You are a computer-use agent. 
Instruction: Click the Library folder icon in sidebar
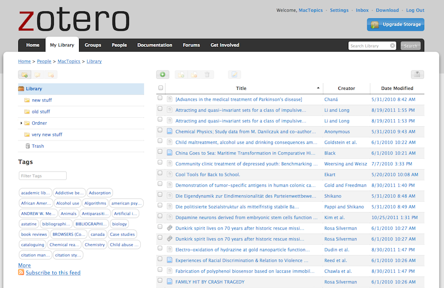pyautogui.click(x=21, y=89)
